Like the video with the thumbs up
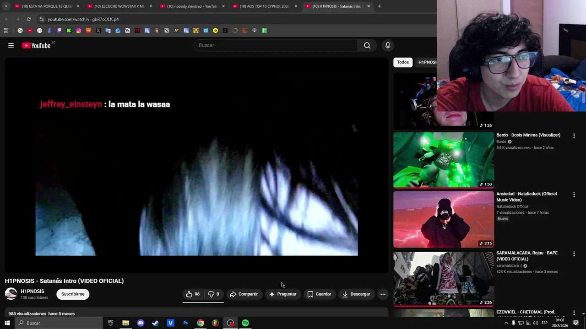The width and height of the screenshot is (586, 329). point(193,294)
